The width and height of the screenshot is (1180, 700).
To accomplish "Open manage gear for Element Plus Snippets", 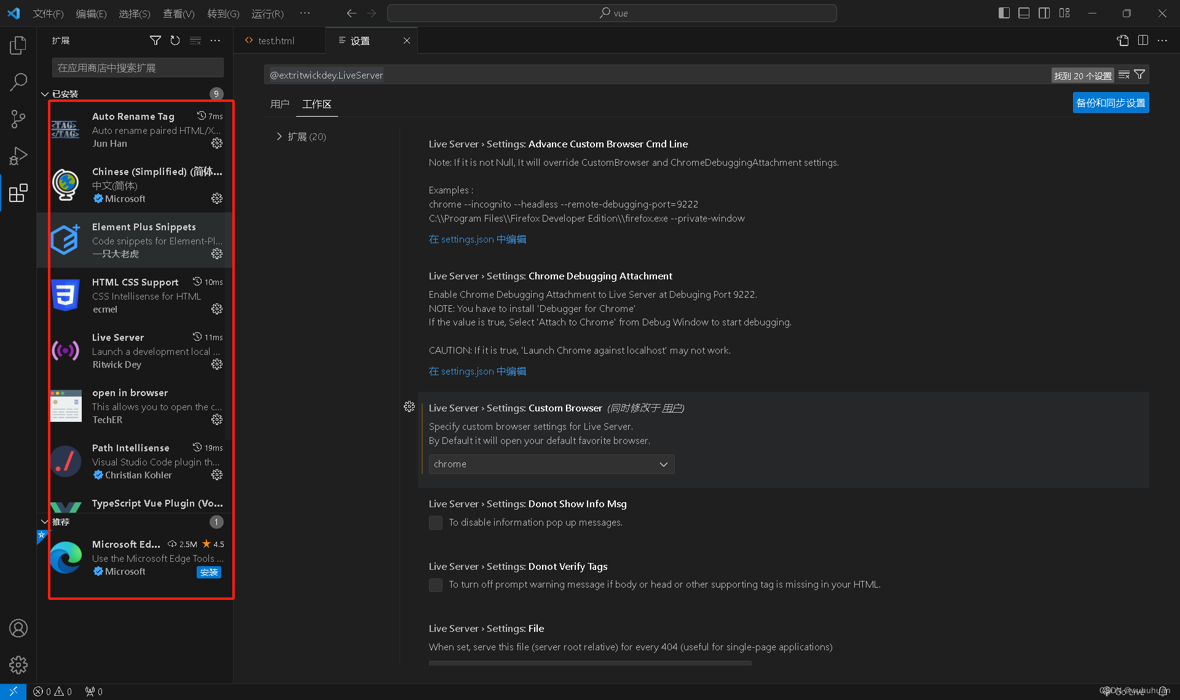I will (217, 254).
